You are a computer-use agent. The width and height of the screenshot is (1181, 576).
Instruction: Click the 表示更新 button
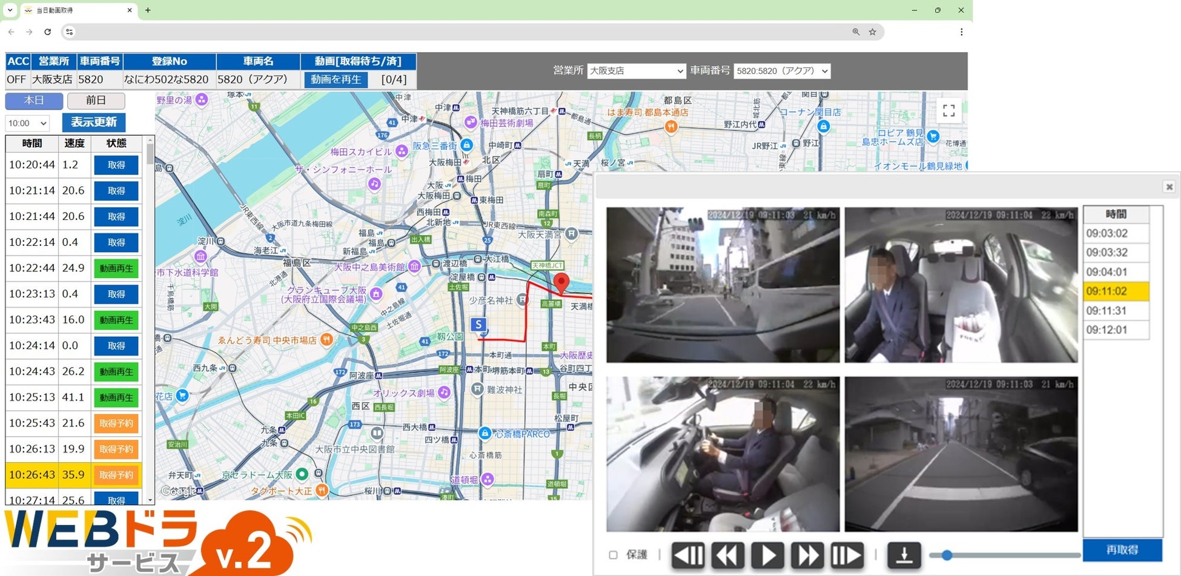(94, 122)
